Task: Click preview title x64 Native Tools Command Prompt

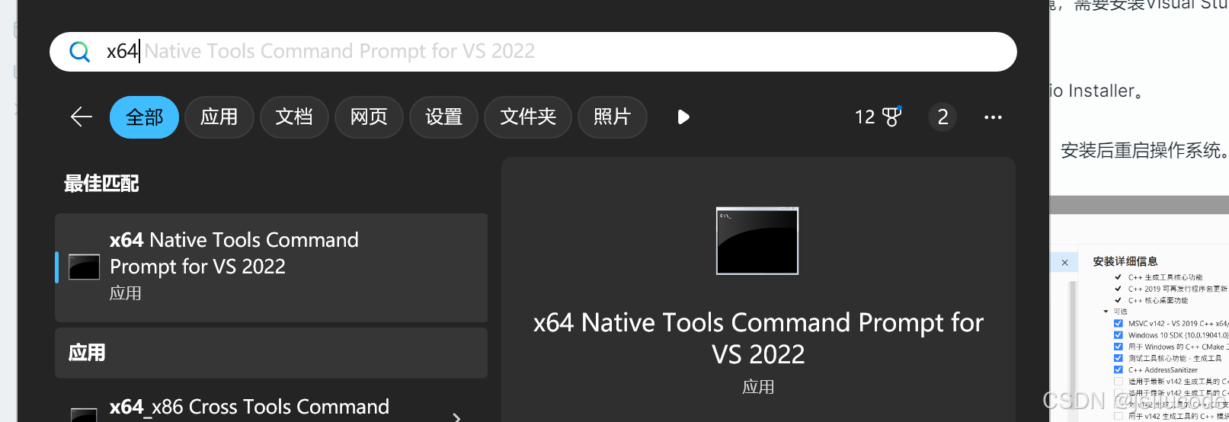Action: click(x=758, y=338)
